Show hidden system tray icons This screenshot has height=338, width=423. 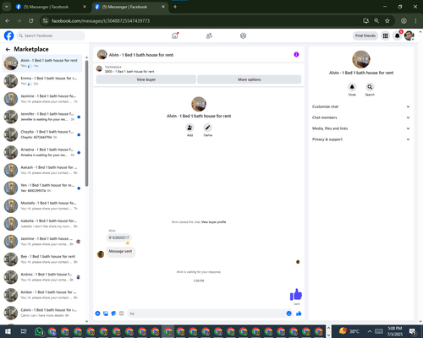pyautogui.click(x=370, y=331)
